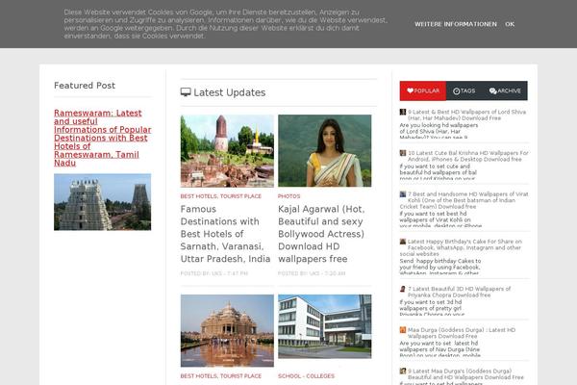Click the Maa Durga Goddess post small thumbnail
The height and width of the screenshot is (385, 577).
(403, 330)
